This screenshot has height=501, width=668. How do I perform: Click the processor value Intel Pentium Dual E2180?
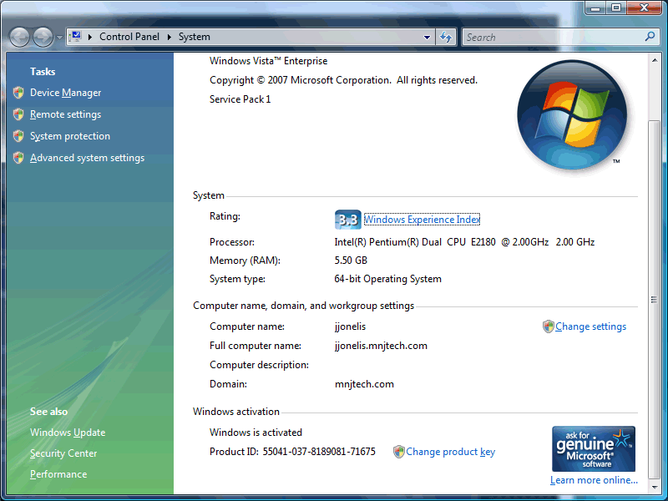[464, 242]
